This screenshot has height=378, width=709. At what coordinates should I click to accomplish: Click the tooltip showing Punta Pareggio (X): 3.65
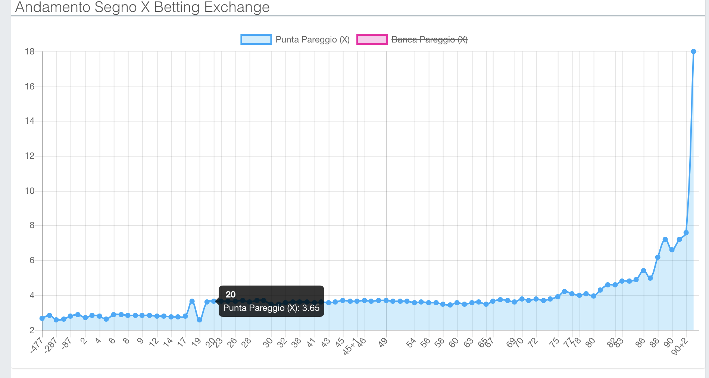pos(271,301)
